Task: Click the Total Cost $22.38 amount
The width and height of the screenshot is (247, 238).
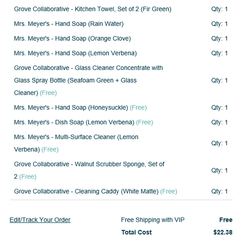Action: click(223, 232)
